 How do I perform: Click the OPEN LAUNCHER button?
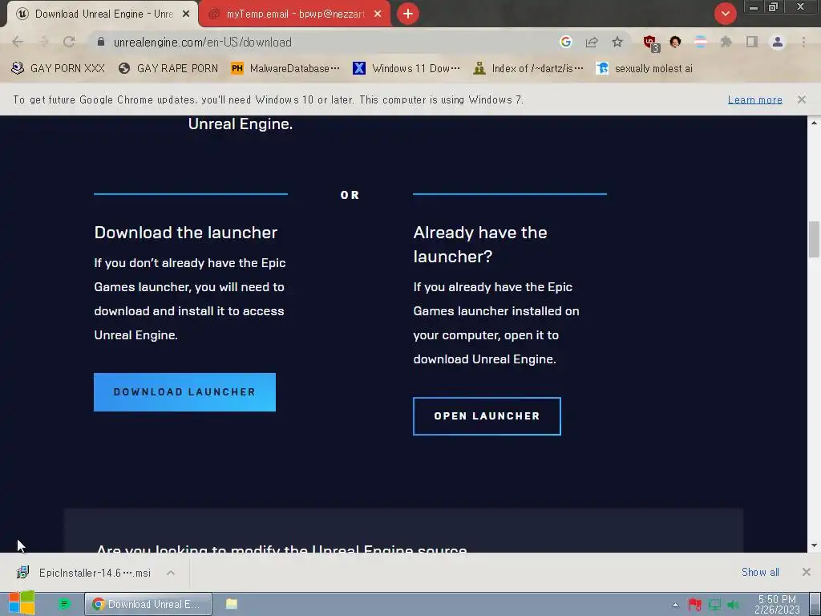[x=487, y=416]
